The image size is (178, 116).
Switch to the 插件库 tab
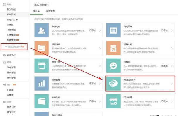[36, 11]
